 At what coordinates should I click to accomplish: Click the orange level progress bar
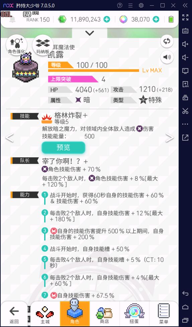click(x=94, y=70)
